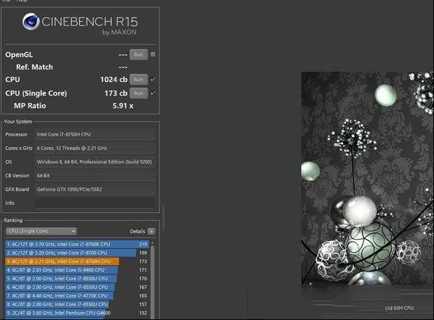
Task: Select ranking entry Intel Core i7-8700 CPU
Action: [77, 253]
